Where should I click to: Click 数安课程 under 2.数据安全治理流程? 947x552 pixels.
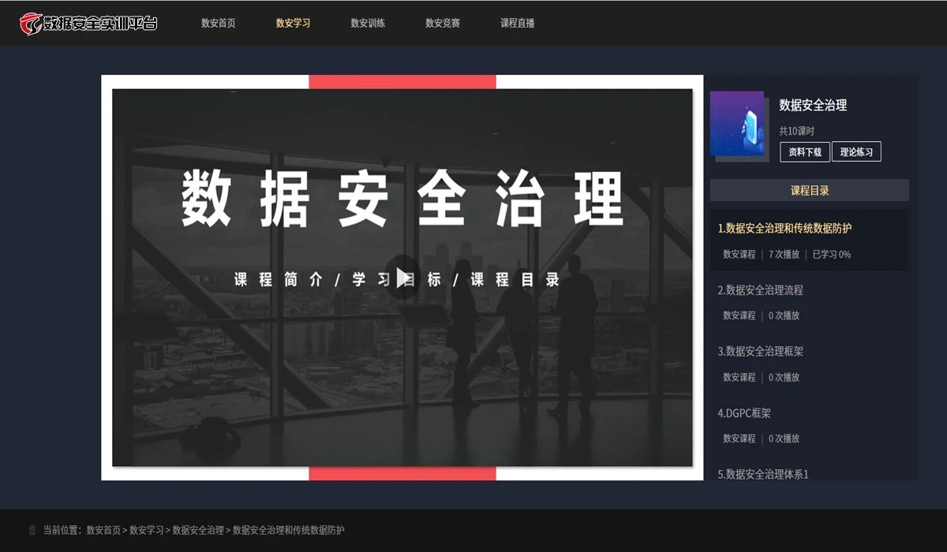coord(739,315)
